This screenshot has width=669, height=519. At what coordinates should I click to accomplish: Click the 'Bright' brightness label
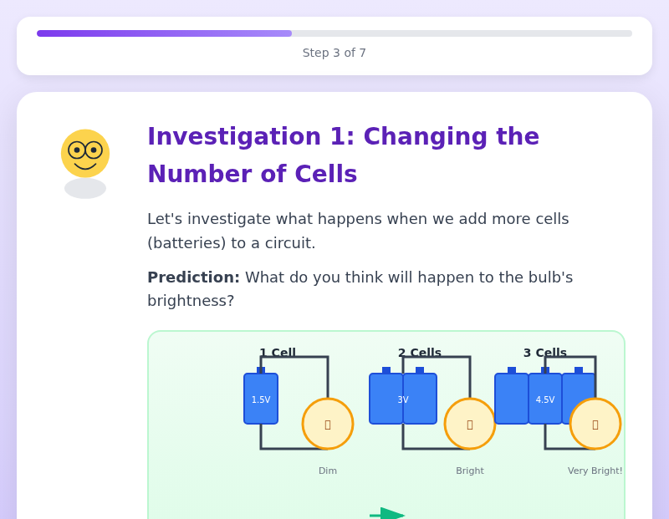point(470,471)
